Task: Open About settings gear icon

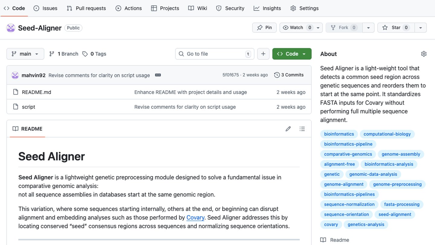Action: (424, 54)
